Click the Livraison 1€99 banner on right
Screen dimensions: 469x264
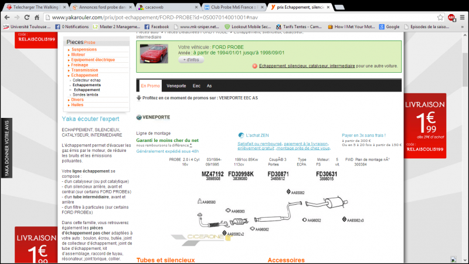click(425, 126)
